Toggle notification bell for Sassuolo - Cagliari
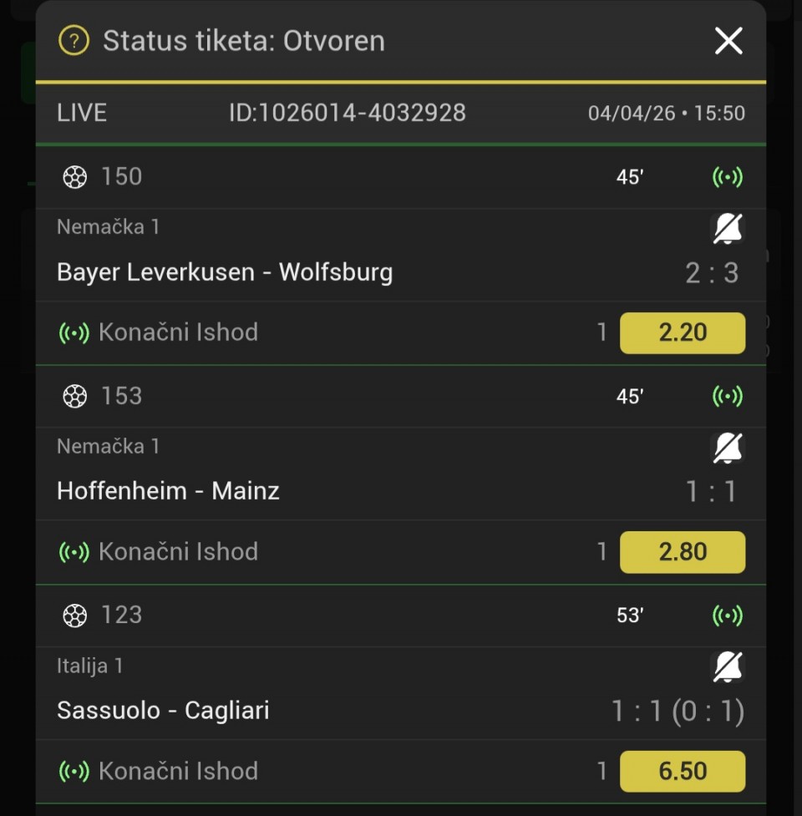The width and height of the screenshot is (802, 816). coord(727,666)
